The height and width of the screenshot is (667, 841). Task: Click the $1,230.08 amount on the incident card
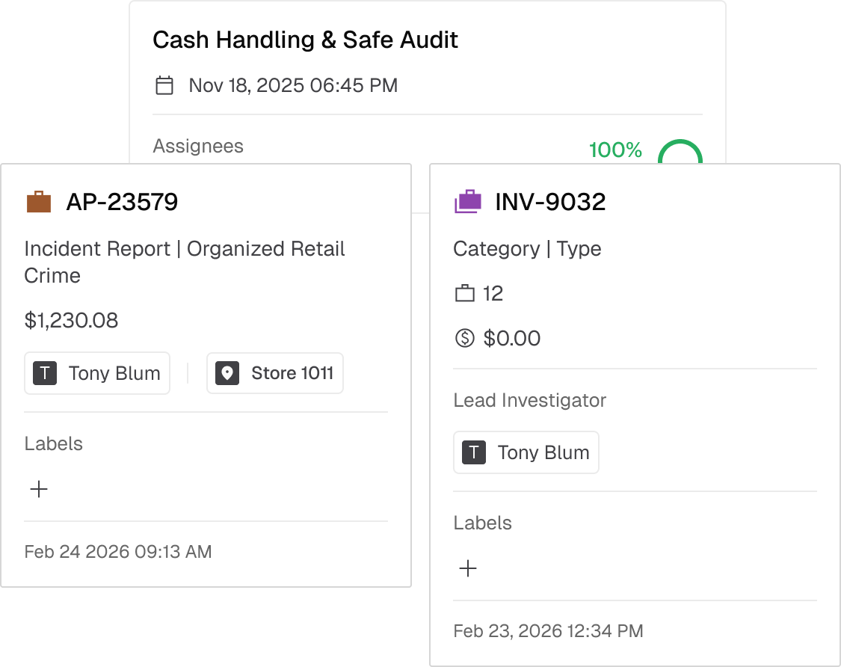click(x=71, y=320)
